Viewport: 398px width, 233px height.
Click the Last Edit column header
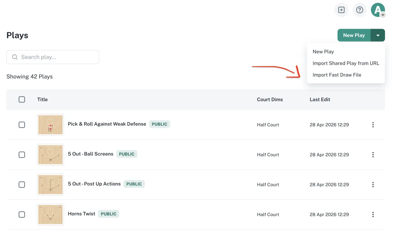click(320, 99)
